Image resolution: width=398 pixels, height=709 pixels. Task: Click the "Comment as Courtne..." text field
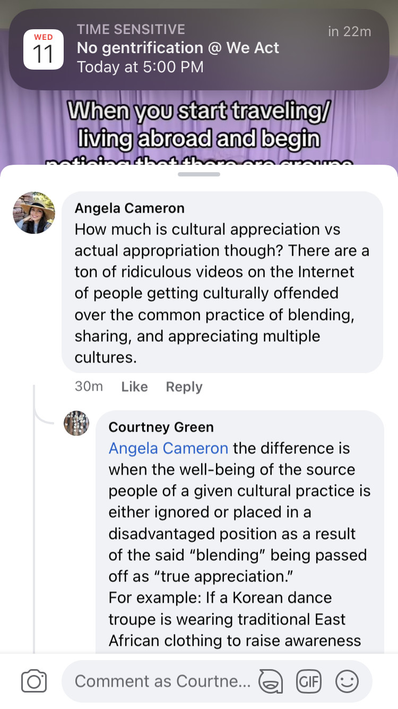(x=162, y=681)
